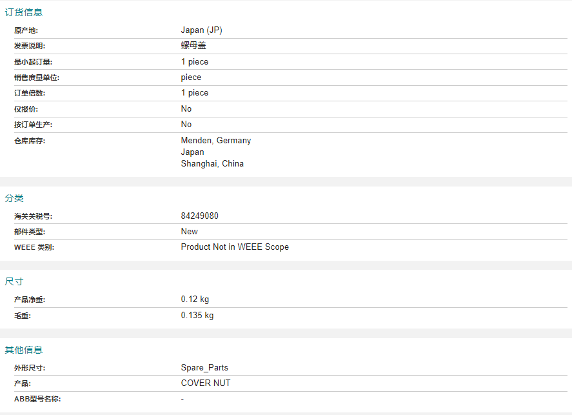Image resolution: width=572 pixels, height=415 pixels.
Task: Click the 分类 section heading
Action: (14, 198)
